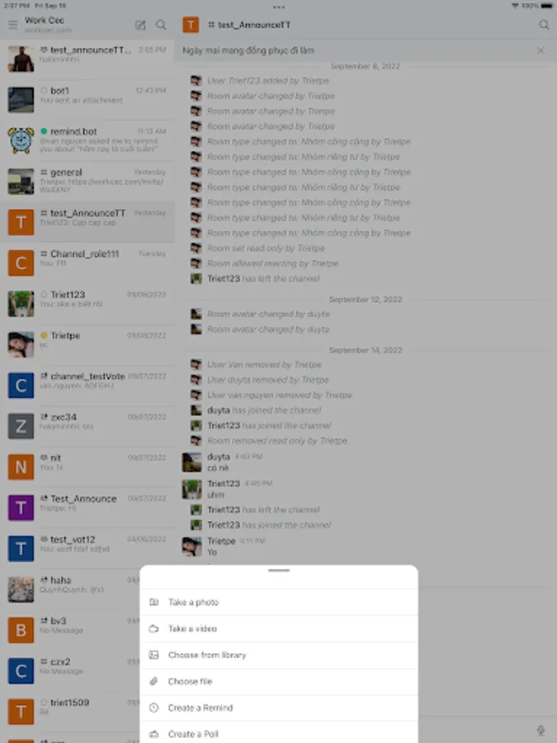Open the general channel chat
The height and width of the screenshot is (743, 557).
pyautogui.click(x=87, y=181)
